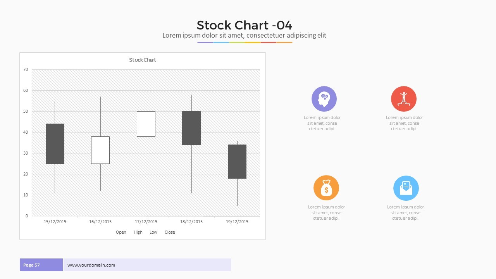The width and height of the screenshot is (496, 279).
Task: Select the 15/12/2015 dark candlestick body
Action: click(x=55, y=144)
